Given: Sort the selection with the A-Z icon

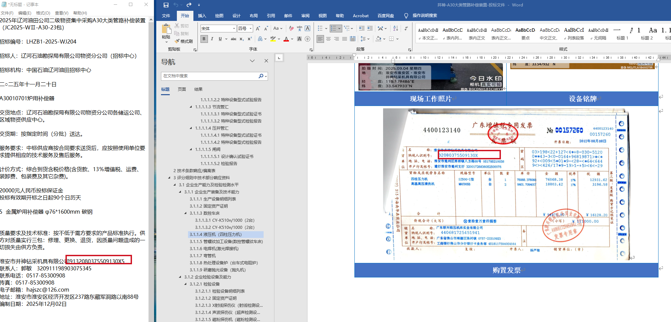Looking at the screenshot, I should tap(396, 29).
